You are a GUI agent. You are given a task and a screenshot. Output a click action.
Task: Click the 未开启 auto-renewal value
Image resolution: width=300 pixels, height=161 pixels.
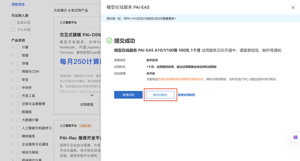[x=151, y=73]
